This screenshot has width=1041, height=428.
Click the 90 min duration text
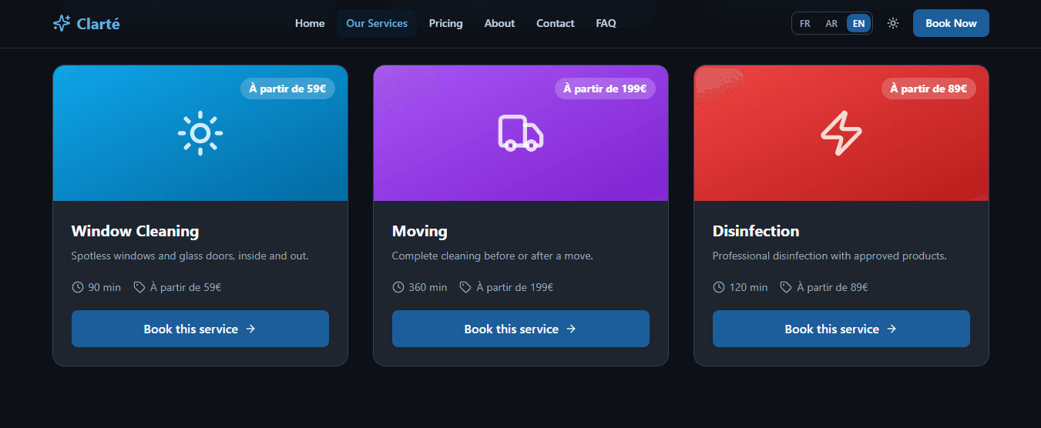tap(105, 287)
